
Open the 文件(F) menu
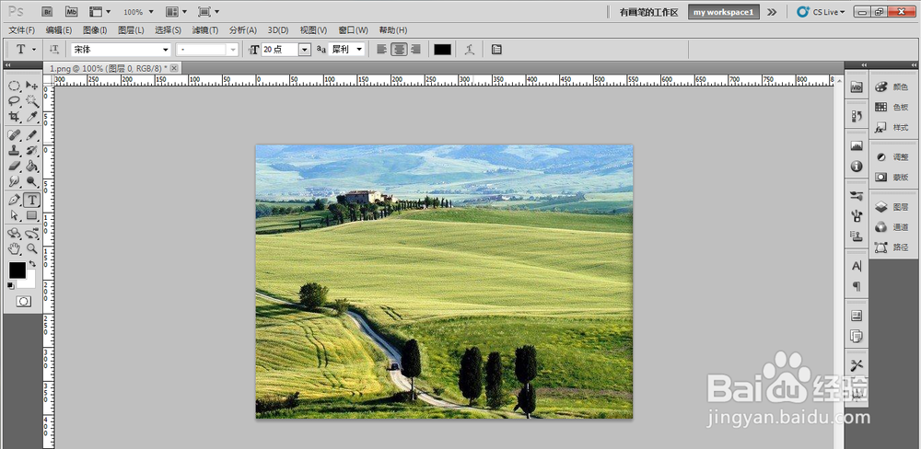point(22,30)
